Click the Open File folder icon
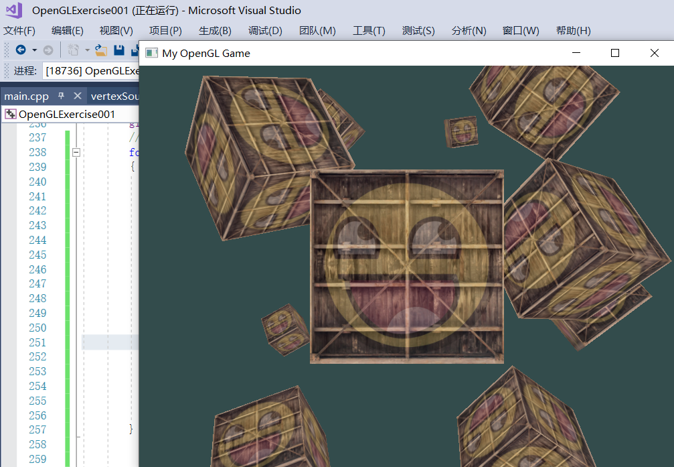This screenshot has width=674, height=467. 101,50
